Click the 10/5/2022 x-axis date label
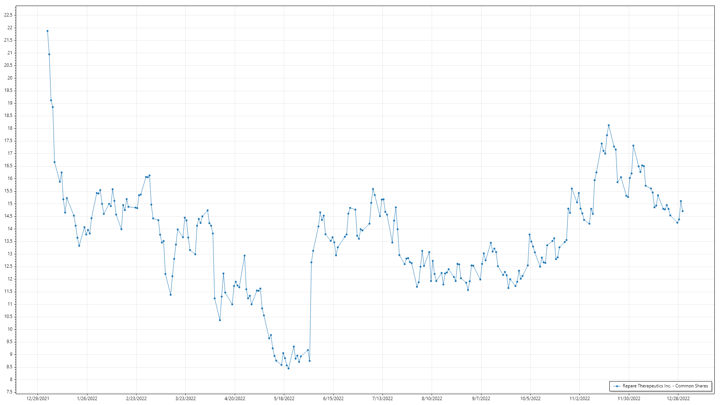Viewport: 720px width, 405px height. [530, 398]
